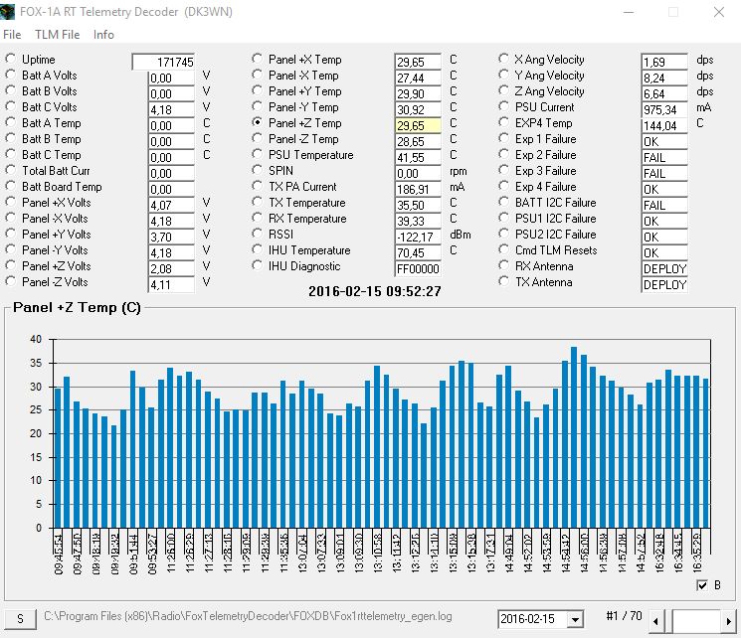Click the RSSI value -122,17
This screenshot has width=741, height=638.
(418, 238)
